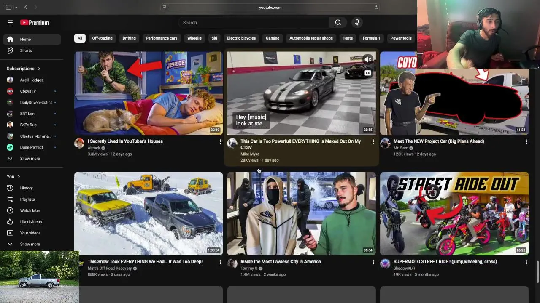
Task: Open options for 'This Car Is Too Powerful' video
Action: (373, 142)
